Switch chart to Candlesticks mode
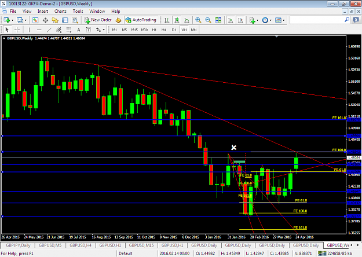Screen dimensions: 362x257 [177, 20]
